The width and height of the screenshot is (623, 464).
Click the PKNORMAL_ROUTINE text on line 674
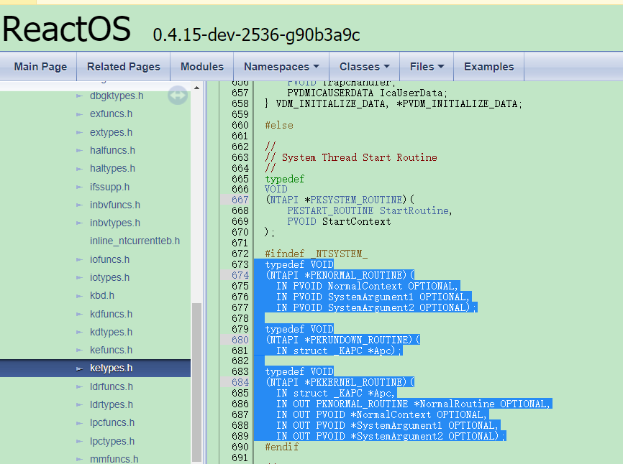click(x=356, y=275)
